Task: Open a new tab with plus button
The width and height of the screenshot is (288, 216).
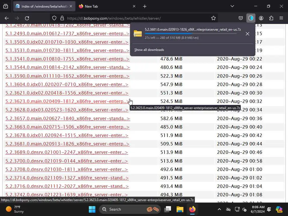Action: [x=145, y=6]
